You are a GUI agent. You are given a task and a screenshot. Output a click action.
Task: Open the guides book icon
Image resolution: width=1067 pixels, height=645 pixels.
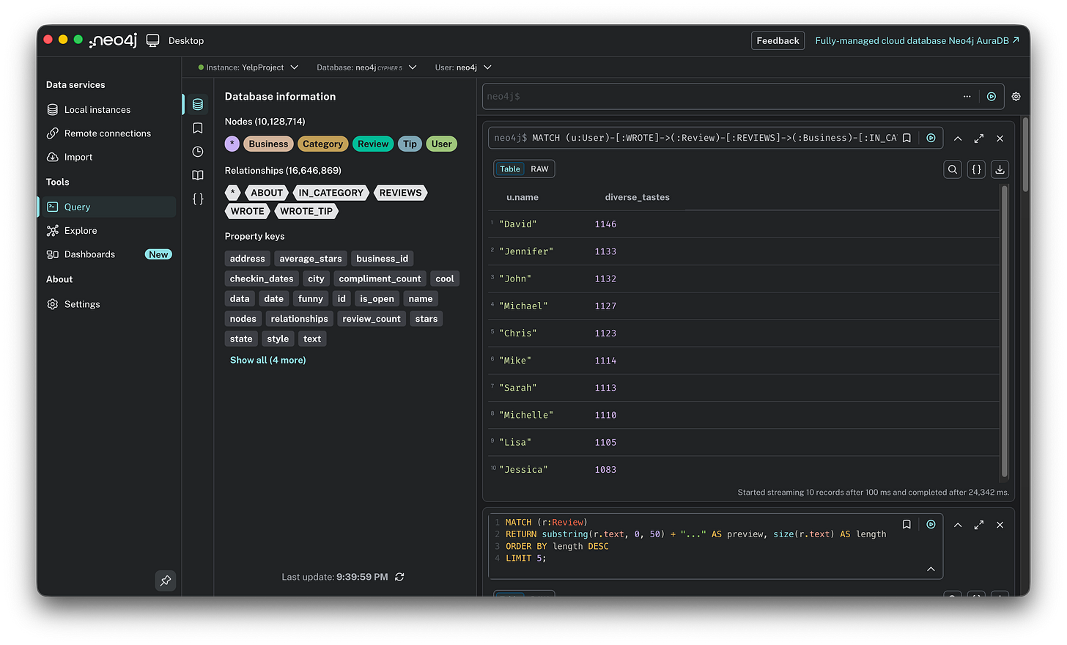tap(197, 175)
